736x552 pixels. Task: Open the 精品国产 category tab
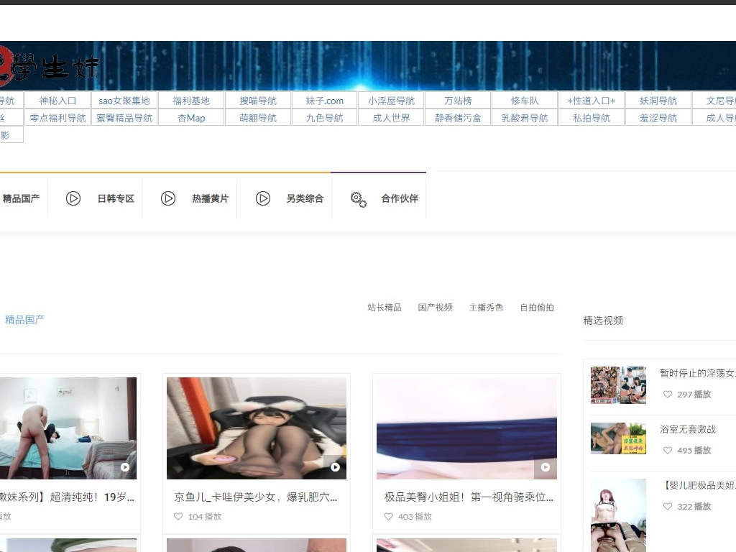tap(21, 198)
